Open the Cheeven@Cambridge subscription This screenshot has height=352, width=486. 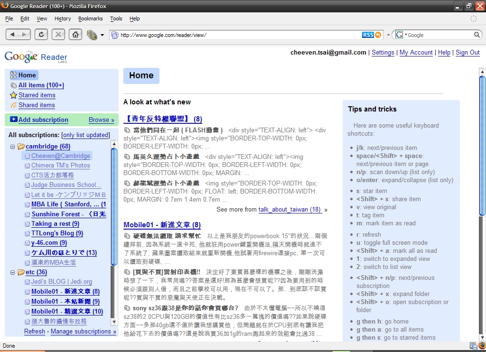61,156
